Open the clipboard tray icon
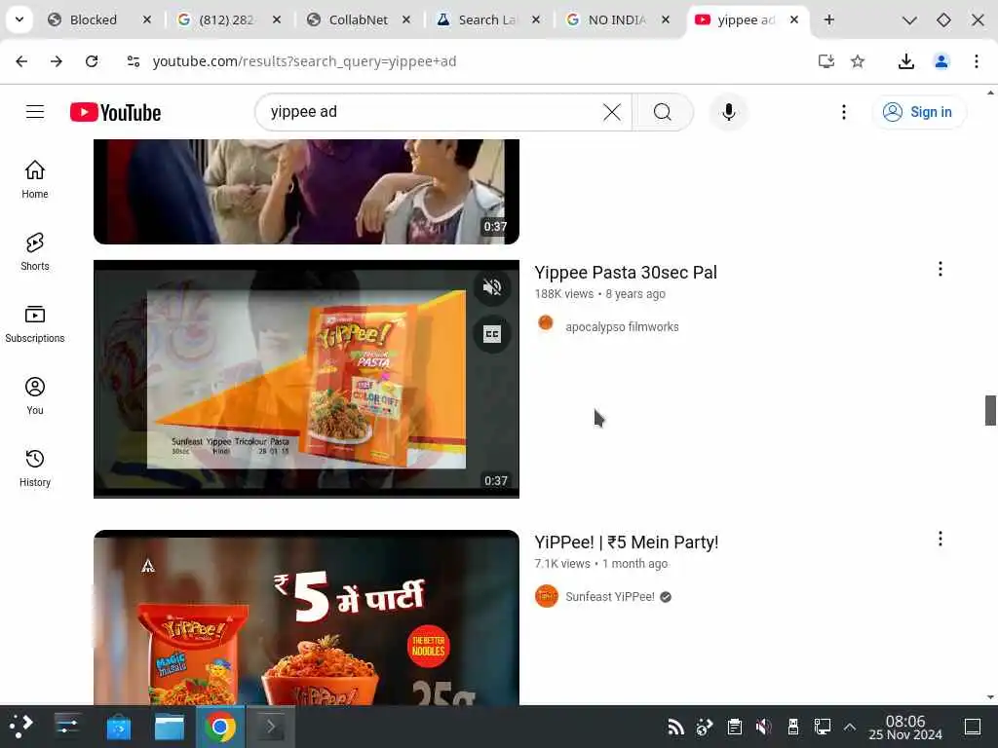The width and height of the screenshot is (998, 748). coord(735,727)
